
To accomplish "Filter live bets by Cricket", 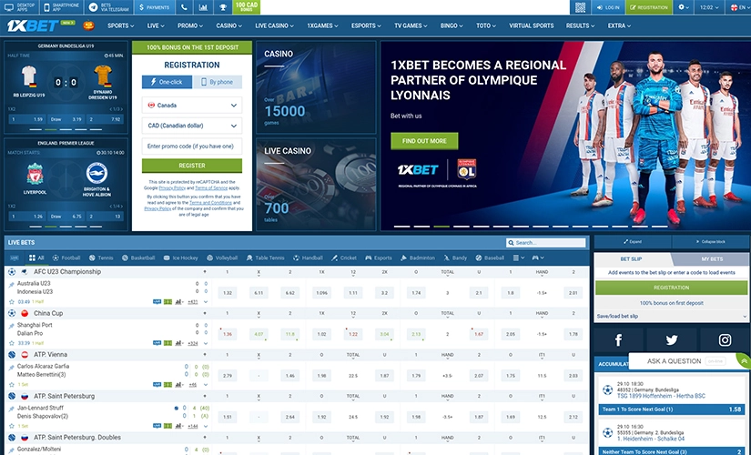I will 344,258.
